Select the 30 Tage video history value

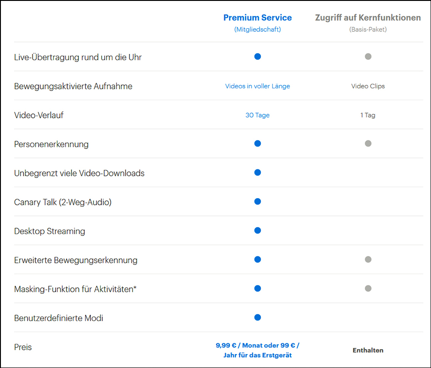coord(258,115)
